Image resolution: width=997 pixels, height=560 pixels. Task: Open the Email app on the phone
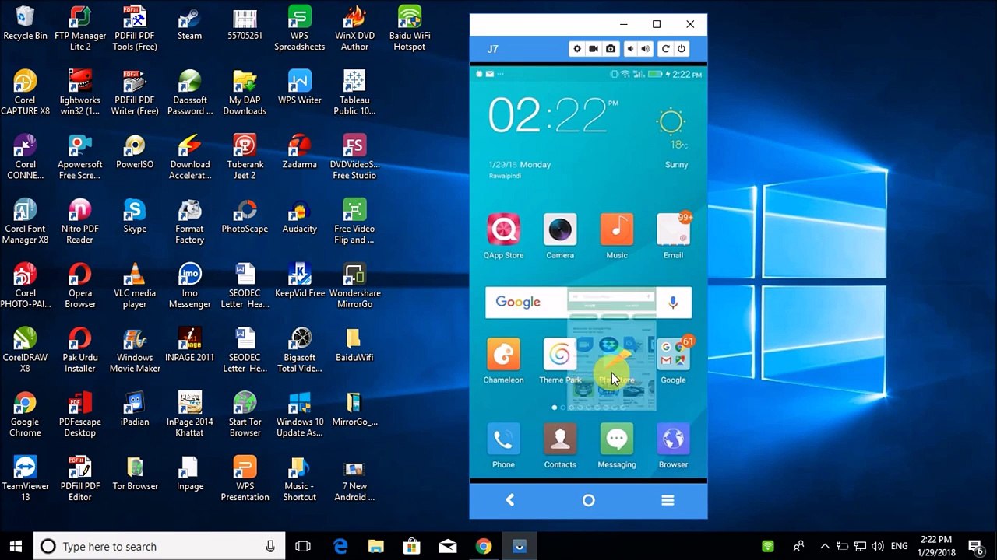pos(673,236)
